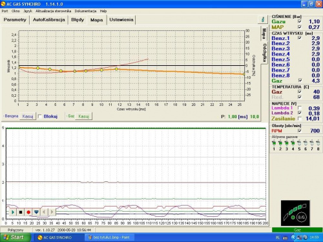This screenshot has width=323, height=242.
Task: Toggle the Gazu pressure checkbox
Action: pos(300,21)
